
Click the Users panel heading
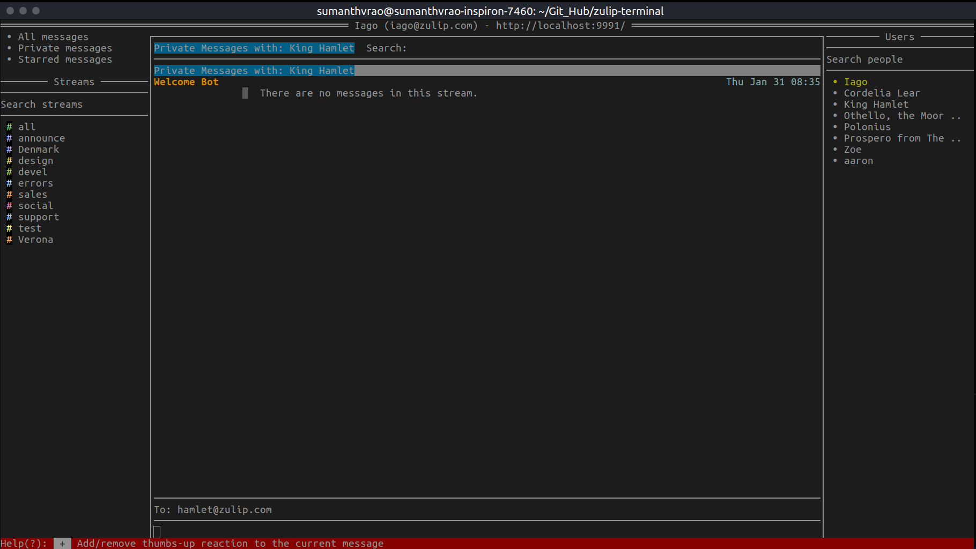[899, 37]
